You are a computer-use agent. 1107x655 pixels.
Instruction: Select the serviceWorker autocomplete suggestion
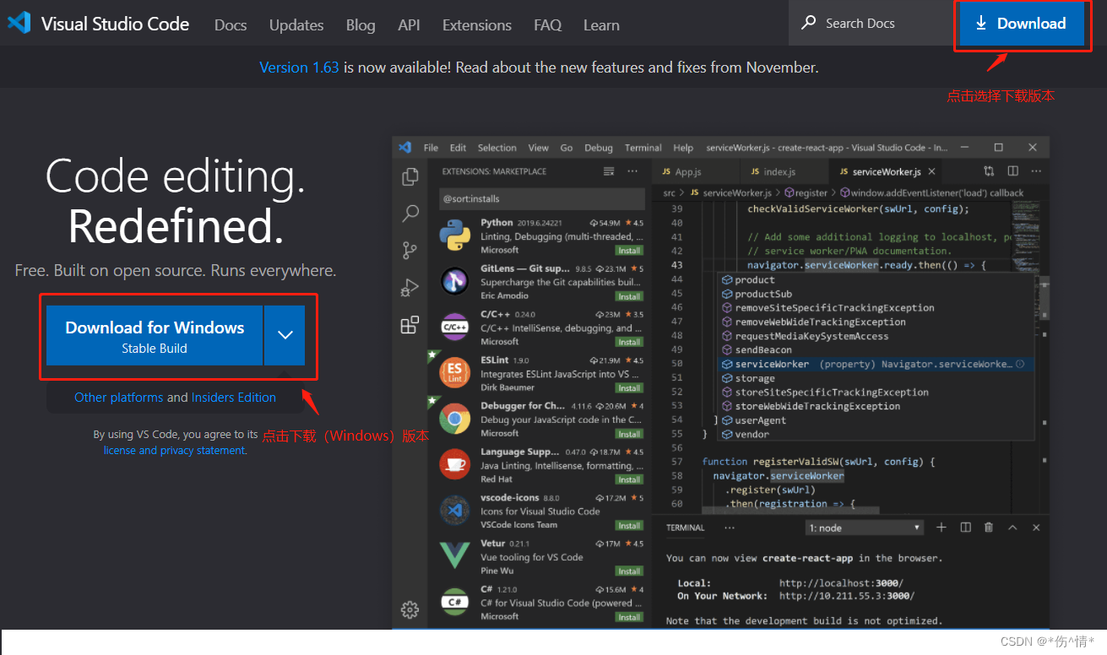point(876,364)
